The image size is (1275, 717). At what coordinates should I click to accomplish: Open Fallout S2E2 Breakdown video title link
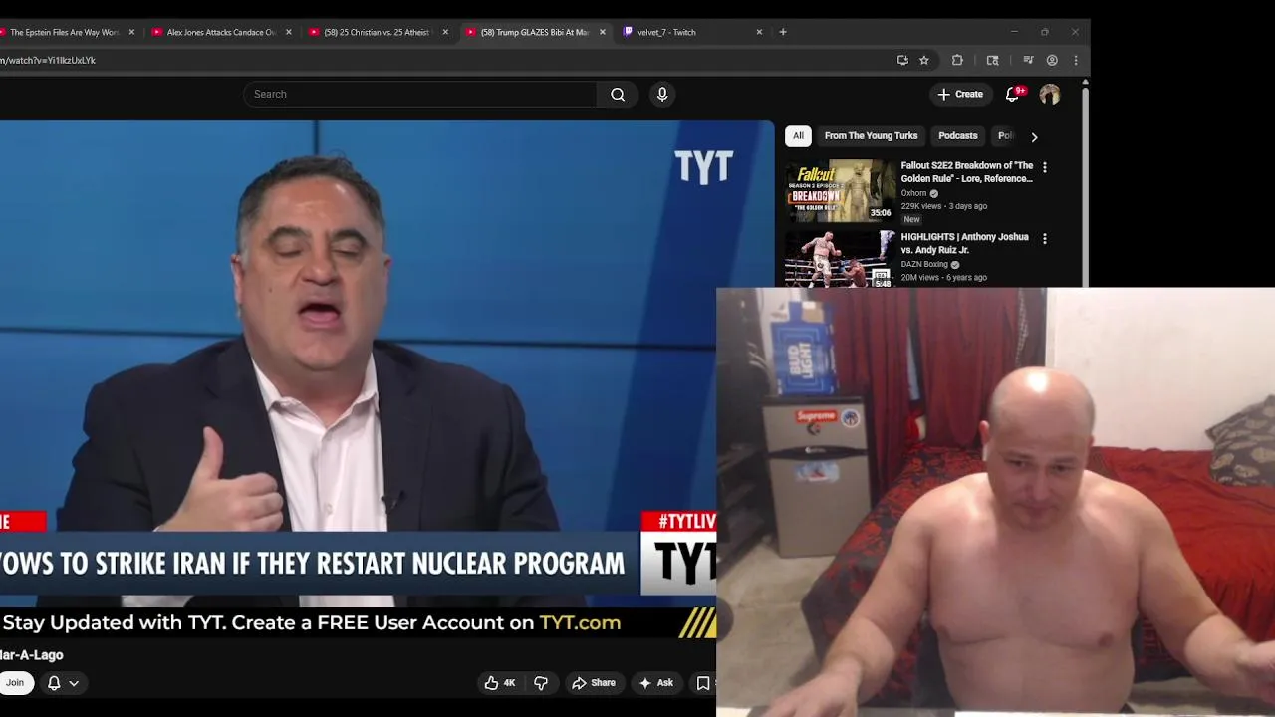[966, 172]
